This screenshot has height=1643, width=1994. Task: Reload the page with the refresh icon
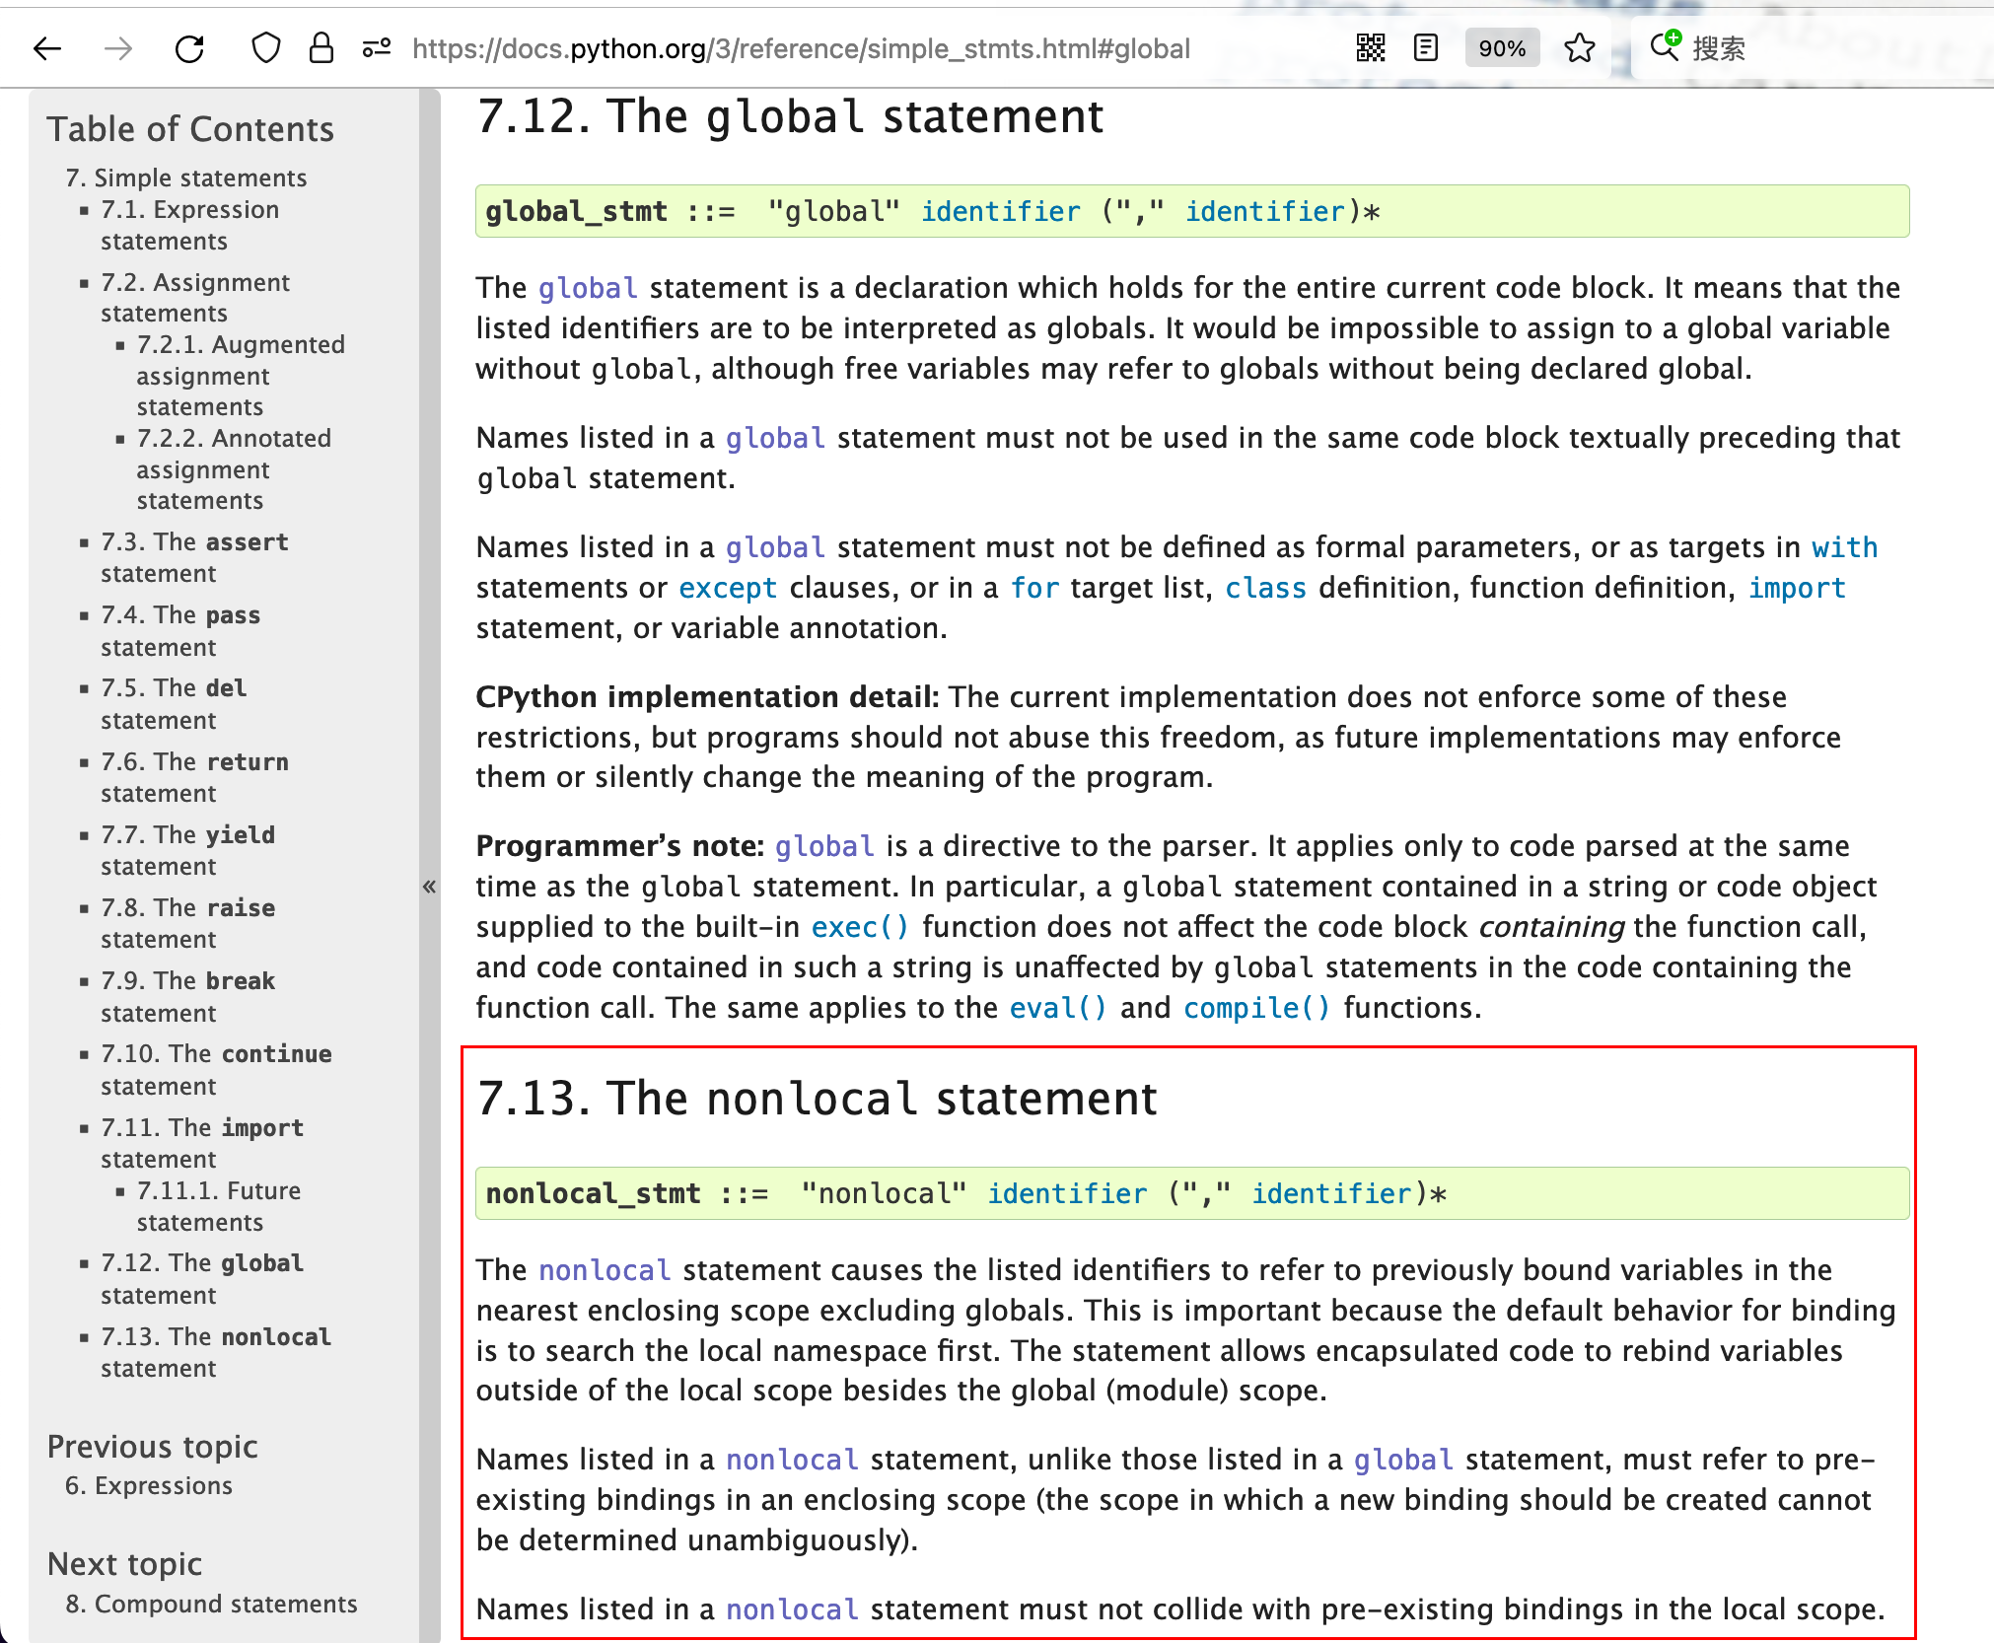[x=189, y=48]
